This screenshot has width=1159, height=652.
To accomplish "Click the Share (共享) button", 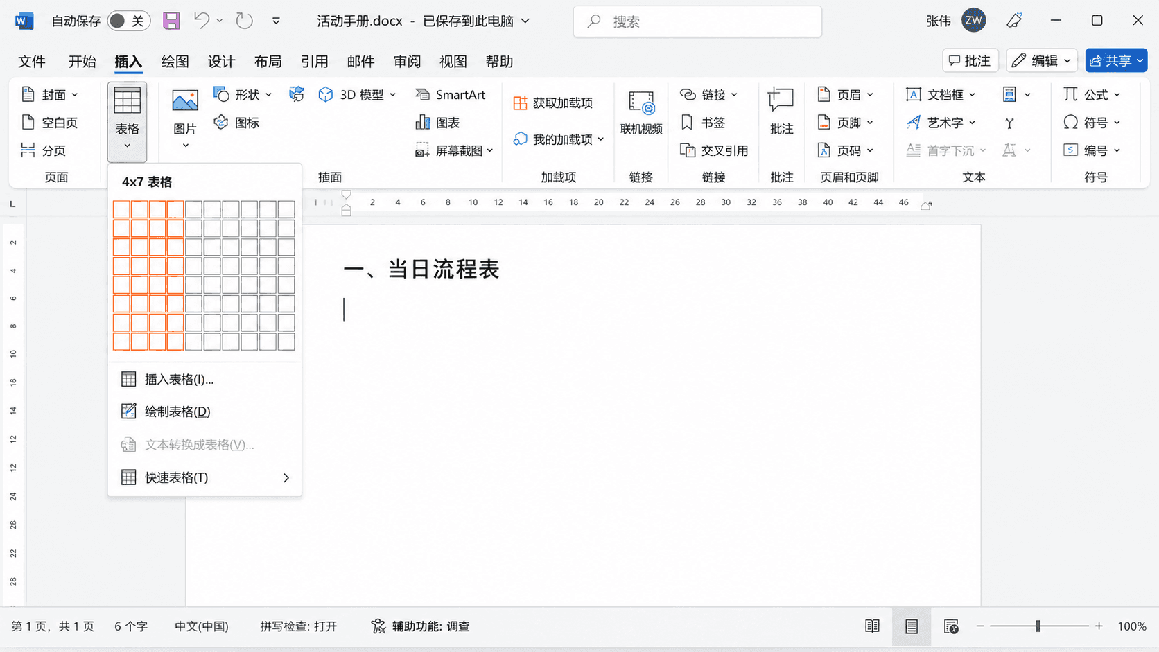I will click(x=1116, y=61).
